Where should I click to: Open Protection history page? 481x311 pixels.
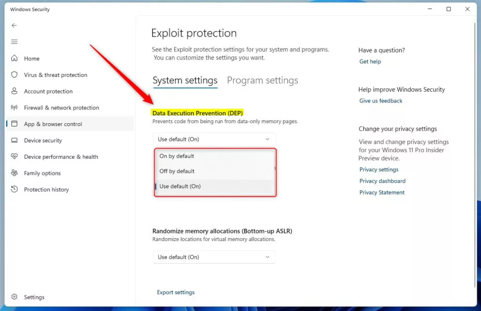[x=70, y=189]
